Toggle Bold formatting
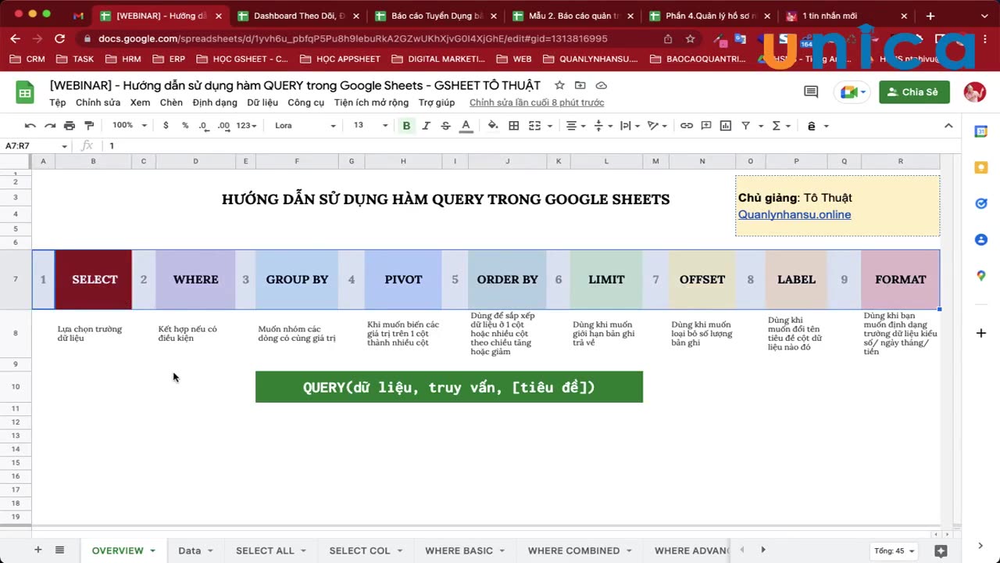This screenshot has width=1000, height=563. (406, 126)
